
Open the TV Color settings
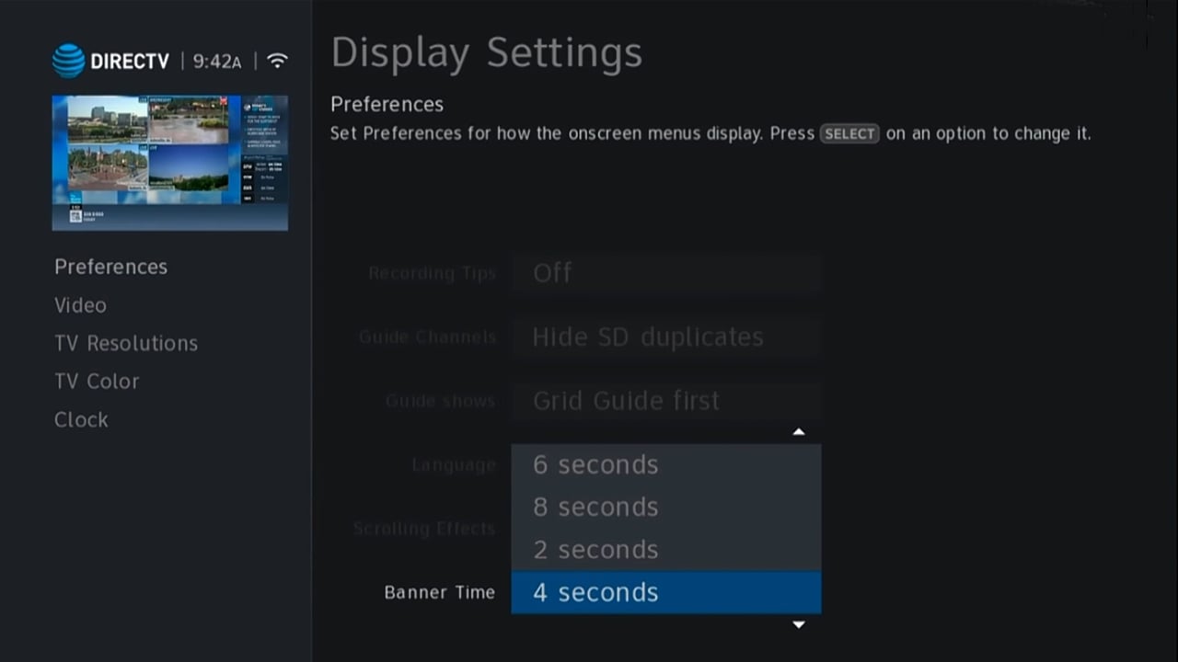[97, 381]
